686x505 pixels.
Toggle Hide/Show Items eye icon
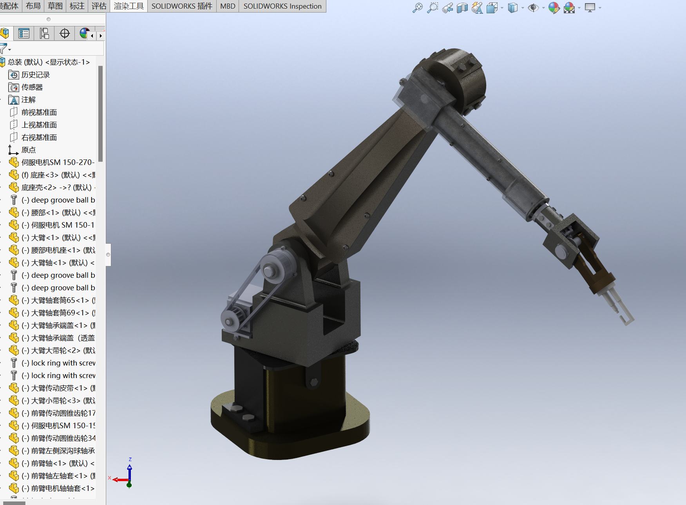point(533,7)
